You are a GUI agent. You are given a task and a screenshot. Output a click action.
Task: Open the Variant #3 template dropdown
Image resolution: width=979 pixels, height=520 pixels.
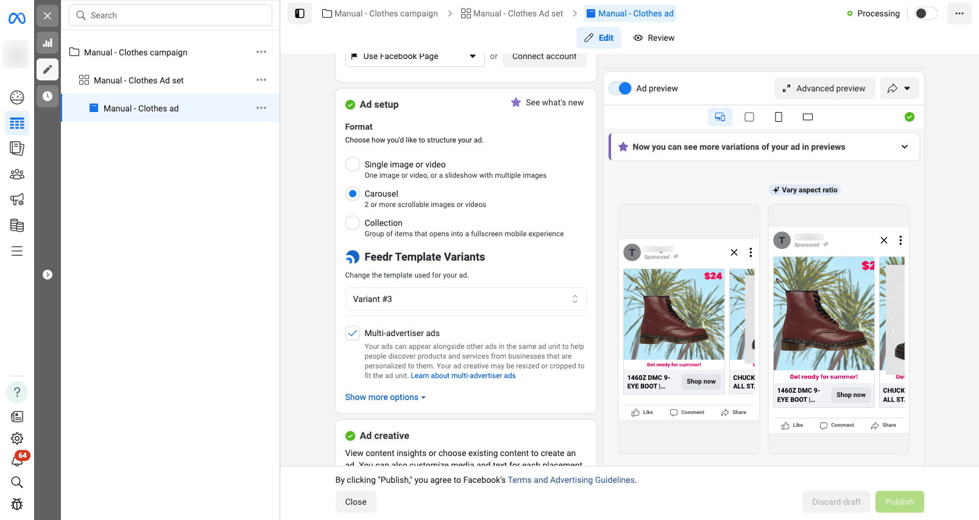465,299
